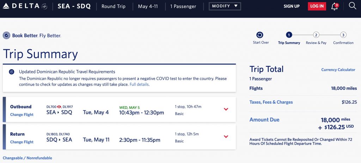Viewport: 361px width, 163px height.
Task: Open search with magnifying glass icon
Action: click(x=352, y=6)
